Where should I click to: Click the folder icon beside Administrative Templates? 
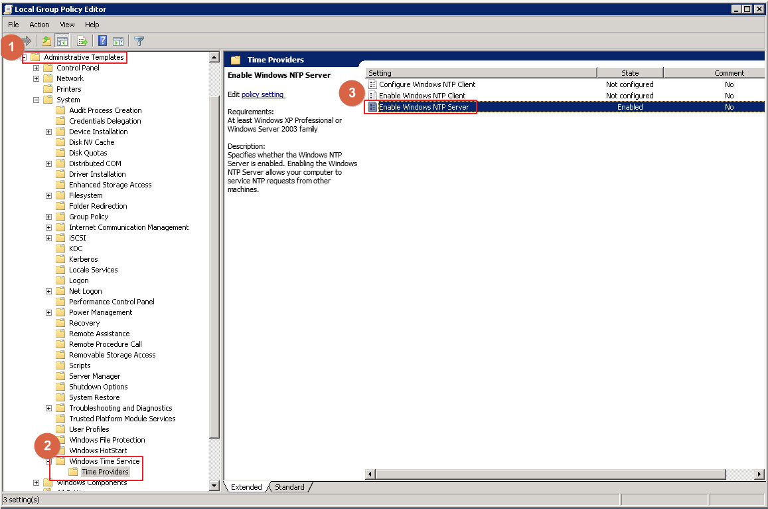pos(35,57)
